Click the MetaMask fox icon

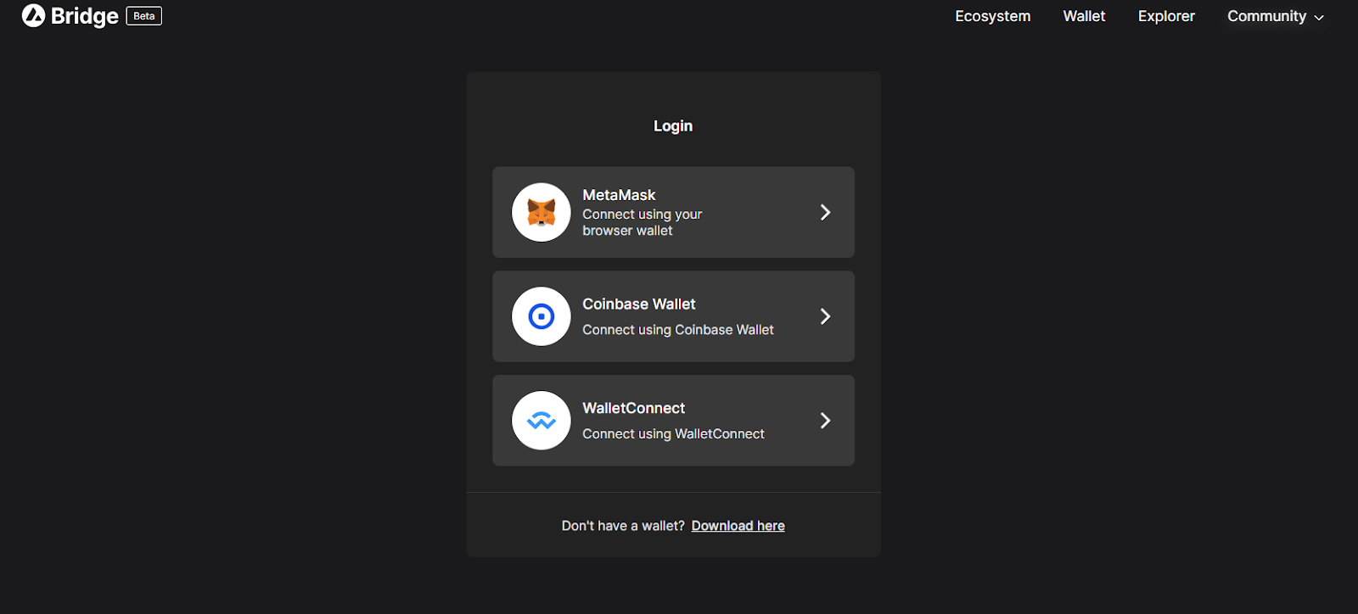[x=542, y=212]
